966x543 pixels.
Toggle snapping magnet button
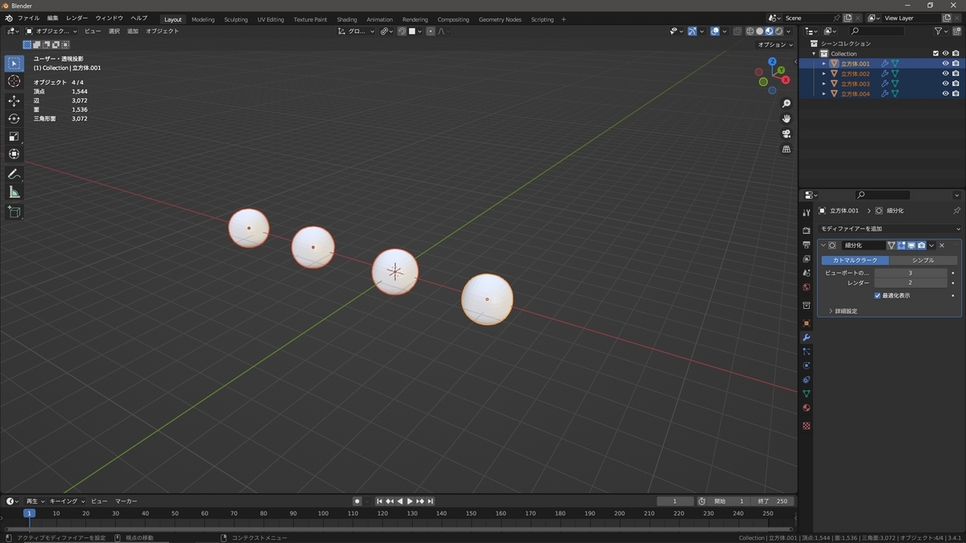point(402,31)
